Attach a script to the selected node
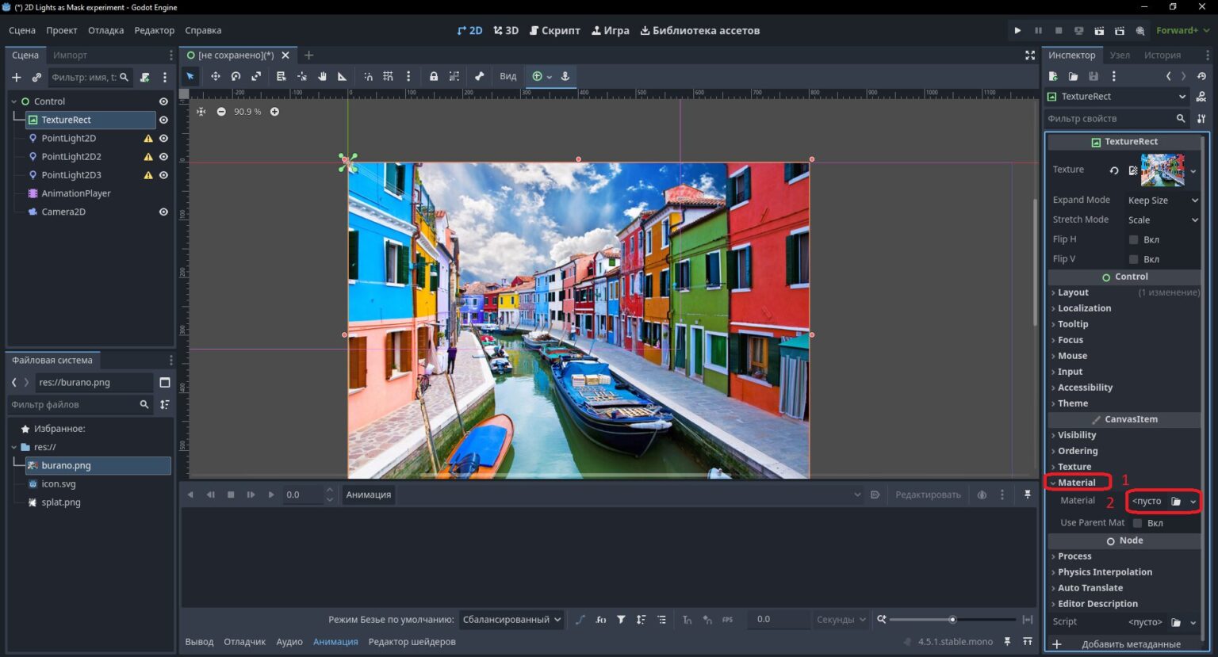The width and height of the screenshot is (1218, 657). [x=145, y=77]
